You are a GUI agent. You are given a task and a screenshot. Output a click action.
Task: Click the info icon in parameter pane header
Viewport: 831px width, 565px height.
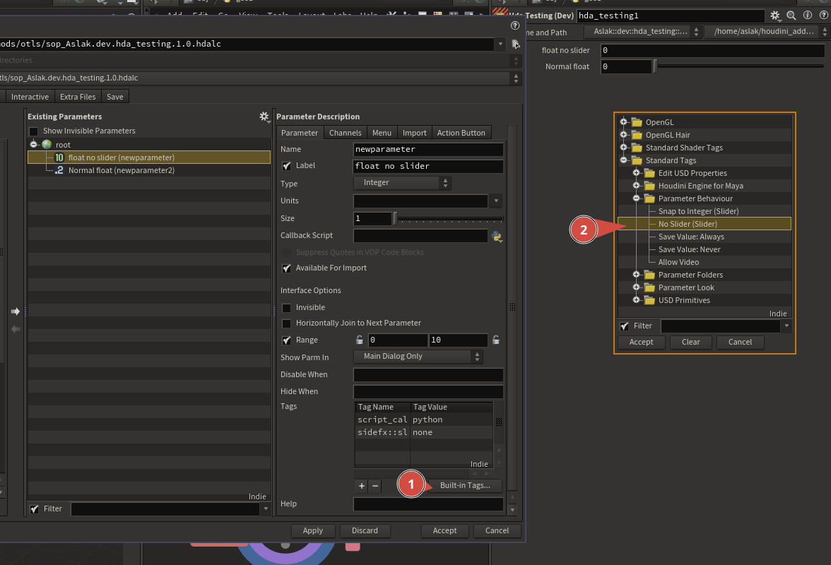click(x=806, y=16)
